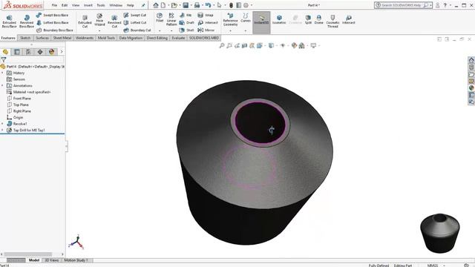Open dropdown under Fillet
Image resolution: width=475 pixels, height=267 pixels.
coord(160,30)
